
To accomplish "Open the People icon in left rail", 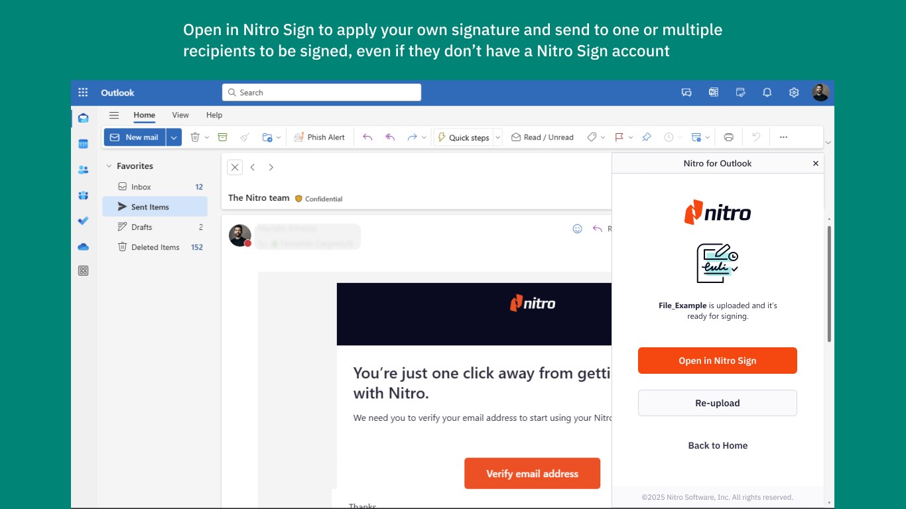I will coord(83,170).
